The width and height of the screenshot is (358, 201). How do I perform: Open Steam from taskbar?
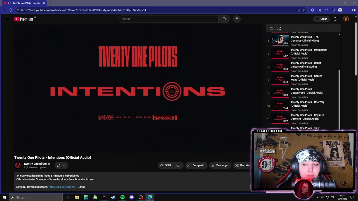(113, 197)
